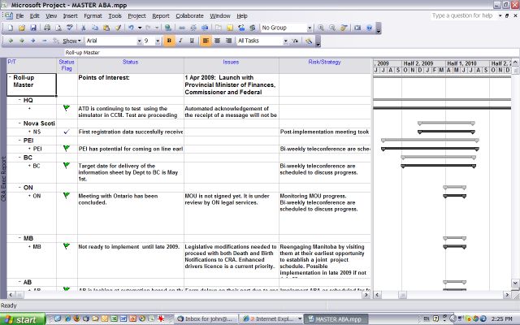Open the Undo history dropdown arrow
This screenshot has width=520, height=325.
pos(140,28)
